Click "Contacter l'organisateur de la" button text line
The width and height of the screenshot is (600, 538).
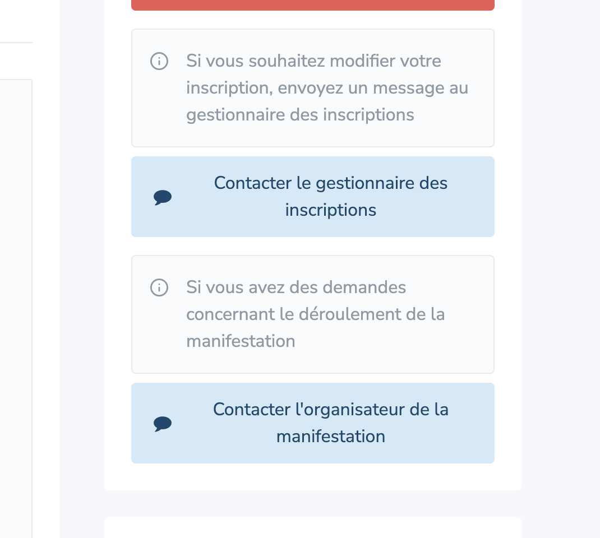click(x=330, y=410)
